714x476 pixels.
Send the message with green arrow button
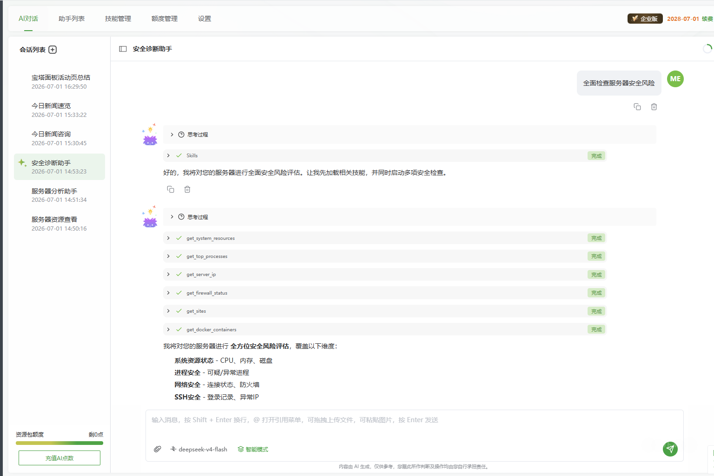(670, 449)
